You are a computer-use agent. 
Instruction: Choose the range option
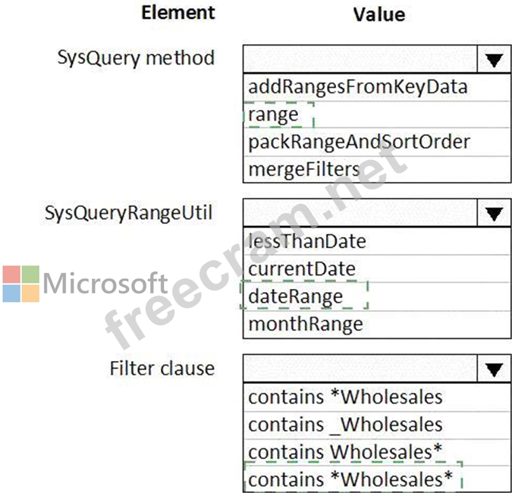pyautogui.click(x=274, y=115)
